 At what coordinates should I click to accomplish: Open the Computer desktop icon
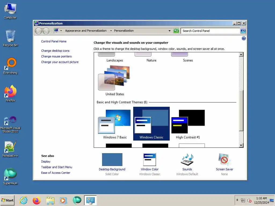click(x=10, y=11)
